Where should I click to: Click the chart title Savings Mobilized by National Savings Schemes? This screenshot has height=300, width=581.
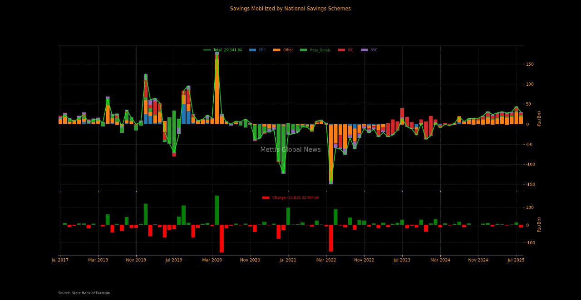290,9
